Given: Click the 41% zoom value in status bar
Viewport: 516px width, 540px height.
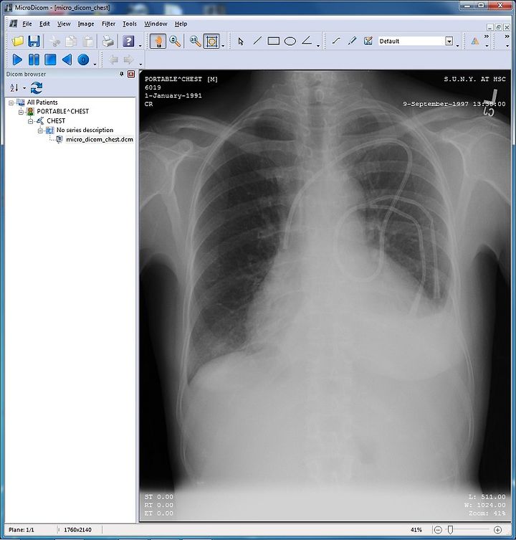Looking at the screenshot, I should 416,530.
